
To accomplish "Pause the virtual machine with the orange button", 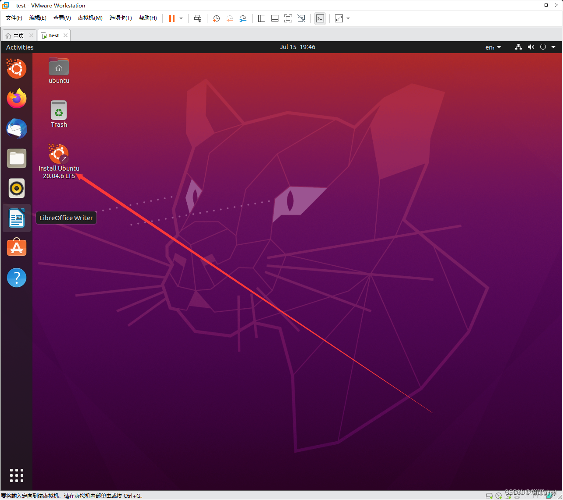I will [x=171, y=18].
